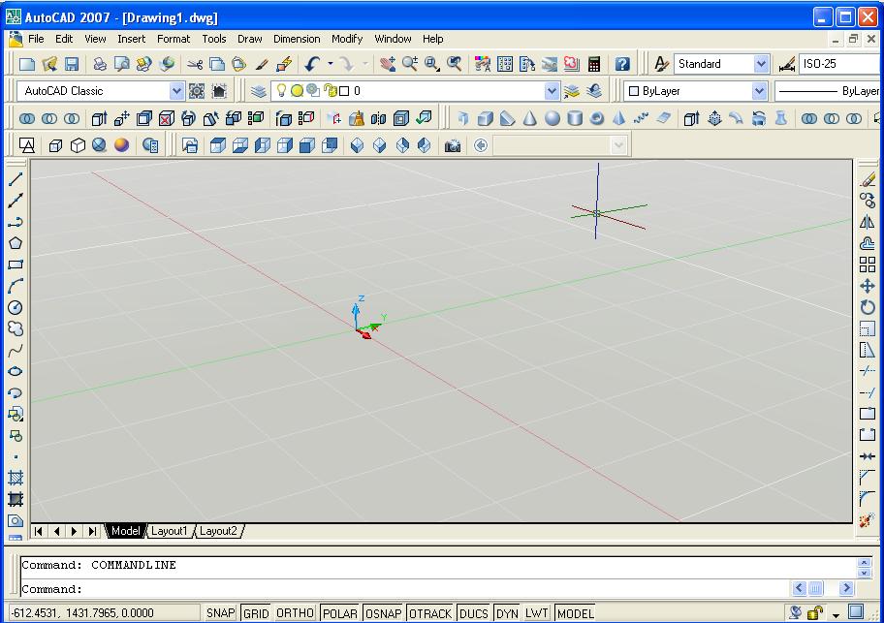884x623 pixels.
Task: Create a Sphere solid from Modeling toolbar
Action: (x=552, y=118)
